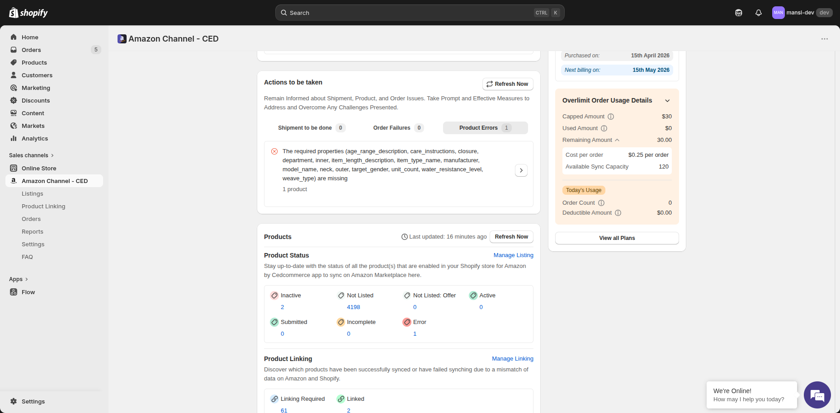
Task: Open Reports in sidebar
Action: coord(33,231)
